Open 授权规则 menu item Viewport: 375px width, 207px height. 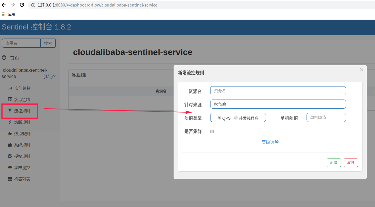point(22,156)
